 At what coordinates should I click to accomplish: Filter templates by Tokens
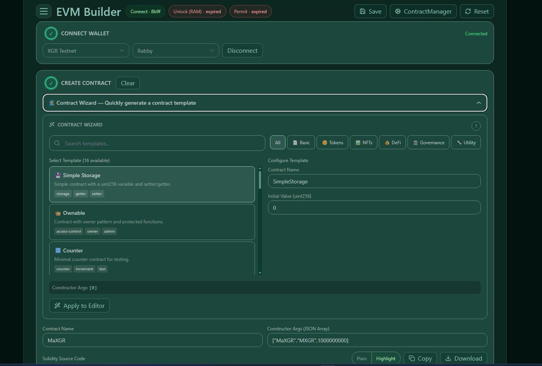click(332, 142)
